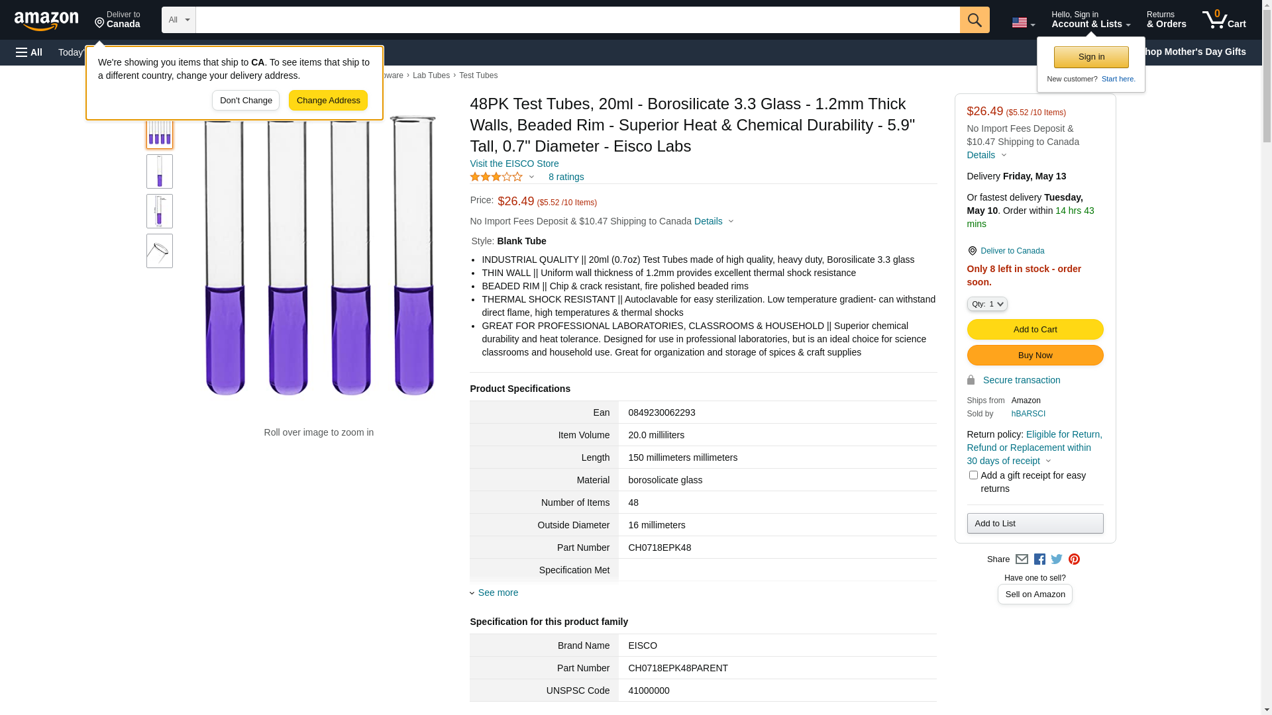
Task: Click the Amazon logo
Action: point(46,21)
